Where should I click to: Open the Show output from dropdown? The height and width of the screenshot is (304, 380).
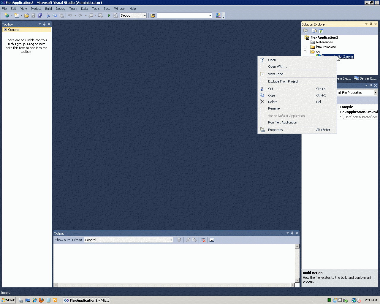171,240
